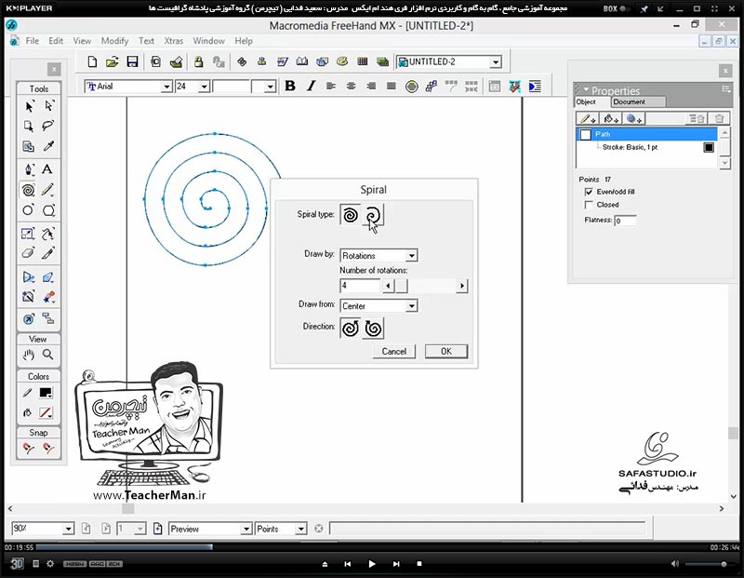
Task: Open the Xtras menu
Action: tap(174, 41)
